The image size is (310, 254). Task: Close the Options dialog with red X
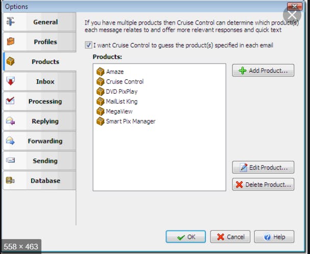(x=294, y=7)
